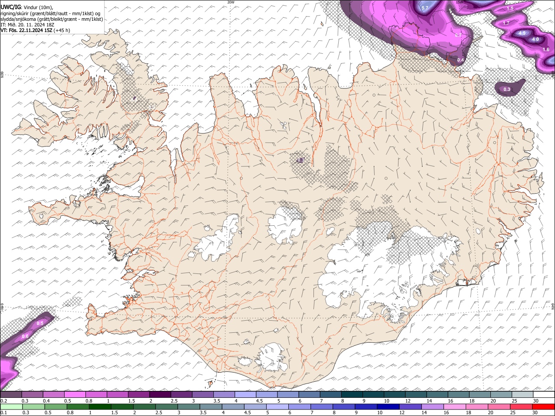Image resolution: width=555 pixels, height=416 pixels.
Task: Click the white swatch labeled 30 on the snow scale
Action: point(543,395)
